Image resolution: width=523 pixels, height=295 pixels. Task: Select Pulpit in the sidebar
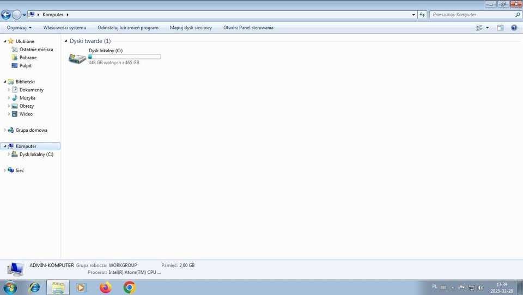coord(26,66)
